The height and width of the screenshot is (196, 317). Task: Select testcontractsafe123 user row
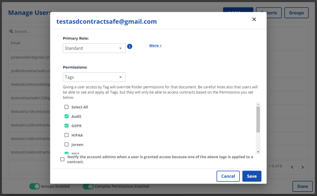pos(29,98)
